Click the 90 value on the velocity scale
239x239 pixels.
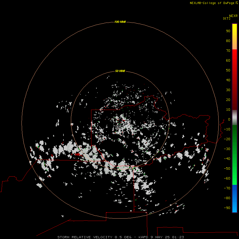pyautogui.click(x=228, y=31)
